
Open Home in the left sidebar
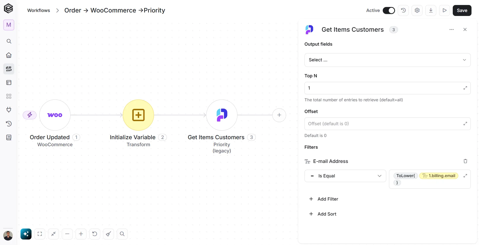click(x=9, y=55)
